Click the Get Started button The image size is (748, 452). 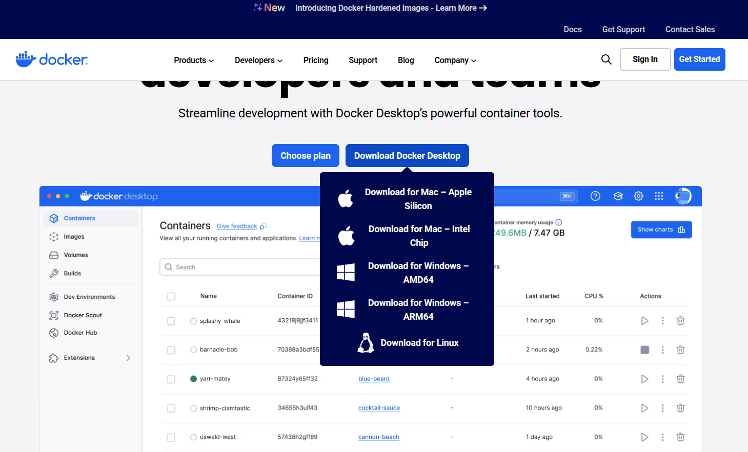point(699,59)
